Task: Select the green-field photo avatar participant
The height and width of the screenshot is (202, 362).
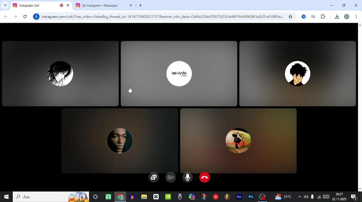Action: point(238,141)
